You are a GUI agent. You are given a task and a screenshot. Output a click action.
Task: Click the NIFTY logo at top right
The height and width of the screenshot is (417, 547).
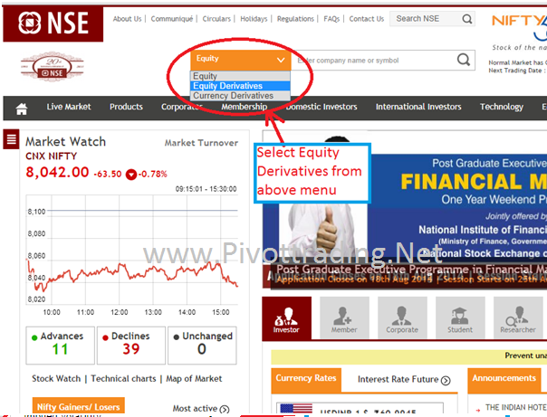[519, 28]
